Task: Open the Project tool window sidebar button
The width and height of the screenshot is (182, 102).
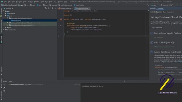Action: (1, 39)
